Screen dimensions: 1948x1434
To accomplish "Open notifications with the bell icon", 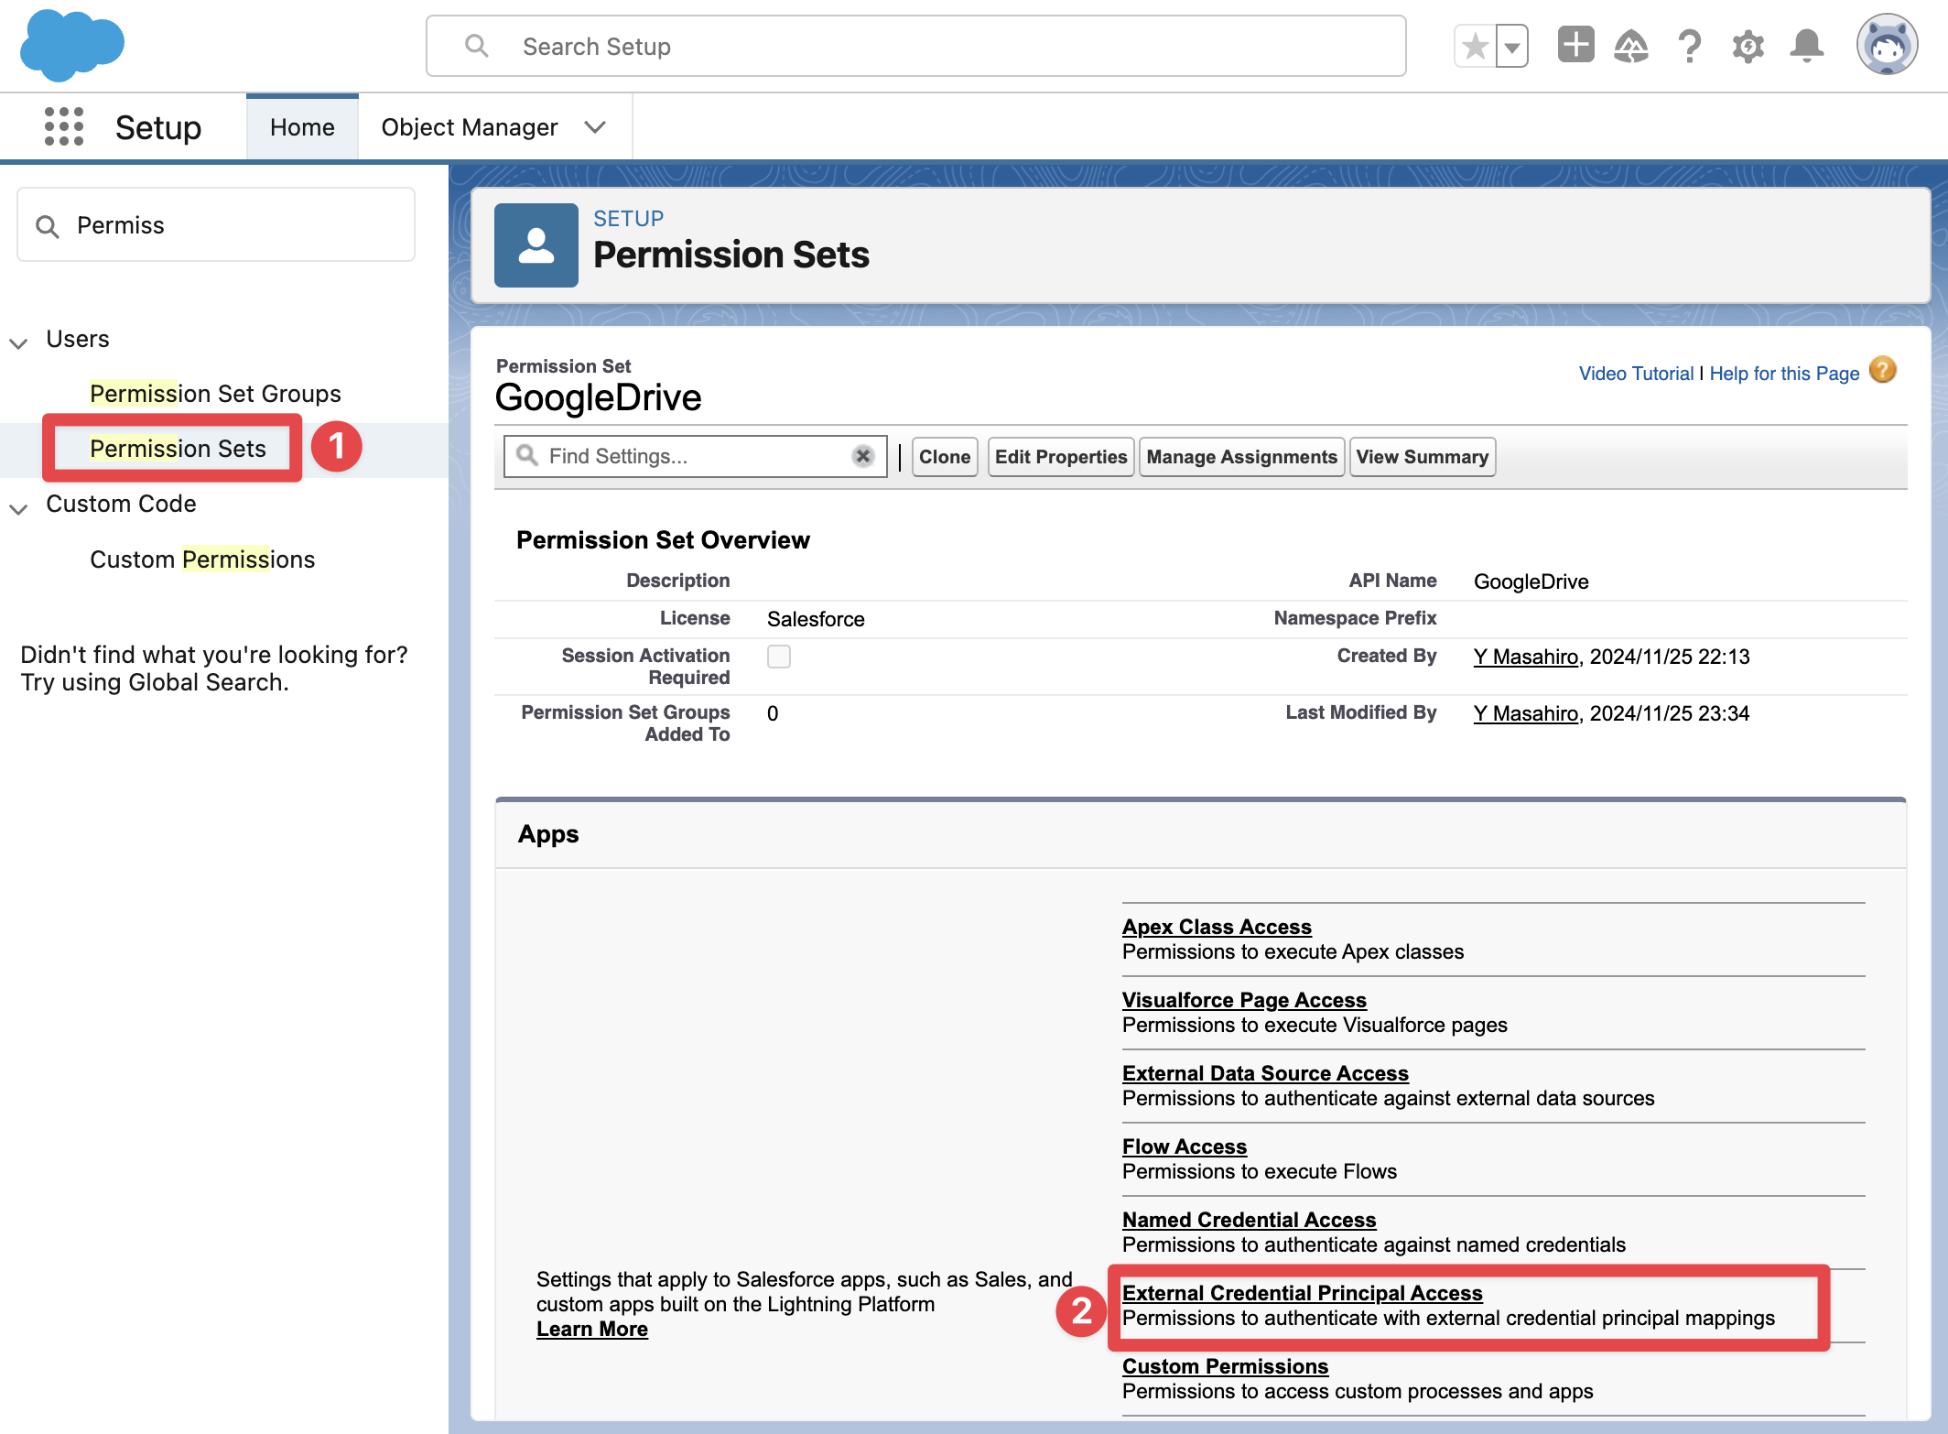I will tap(1804, 45).
